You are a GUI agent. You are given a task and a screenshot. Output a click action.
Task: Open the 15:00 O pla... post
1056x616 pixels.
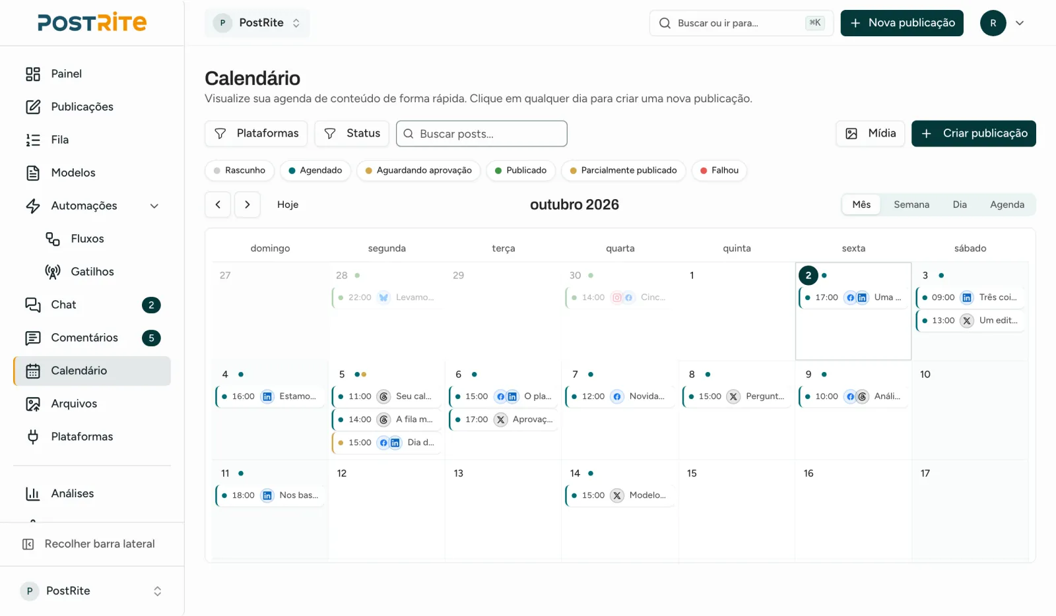pyautogui.click(x=504, y=396)
